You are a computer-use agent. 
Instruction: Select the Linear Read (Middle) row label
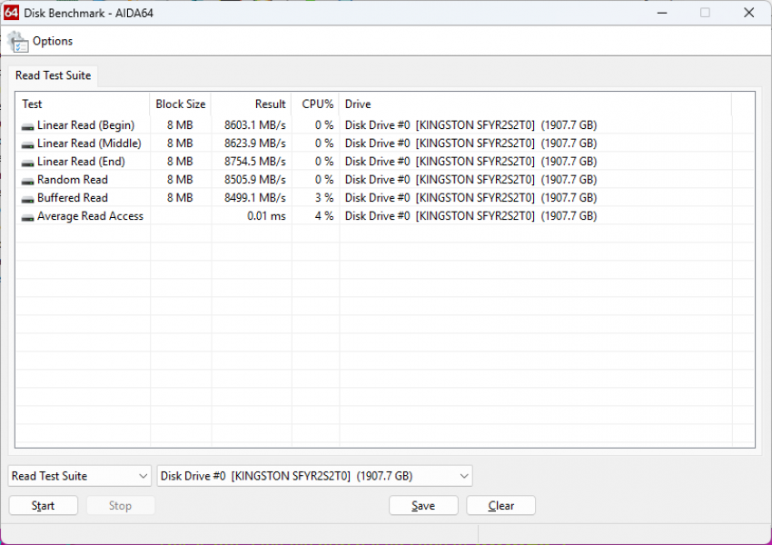89,144
